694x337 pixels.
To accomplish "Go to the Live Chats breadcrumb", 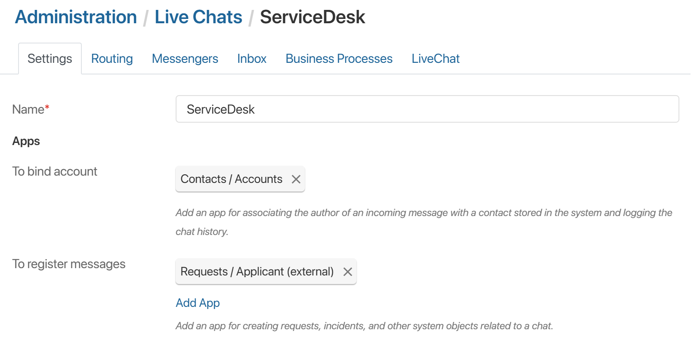I will tap(198, 17).
